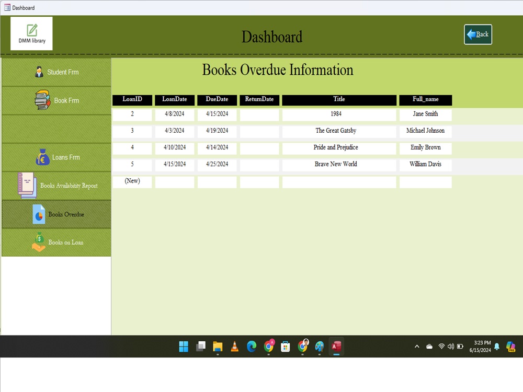Open the Windows Start menu
The image size is (523, 392).
click(x=184, y=347)
